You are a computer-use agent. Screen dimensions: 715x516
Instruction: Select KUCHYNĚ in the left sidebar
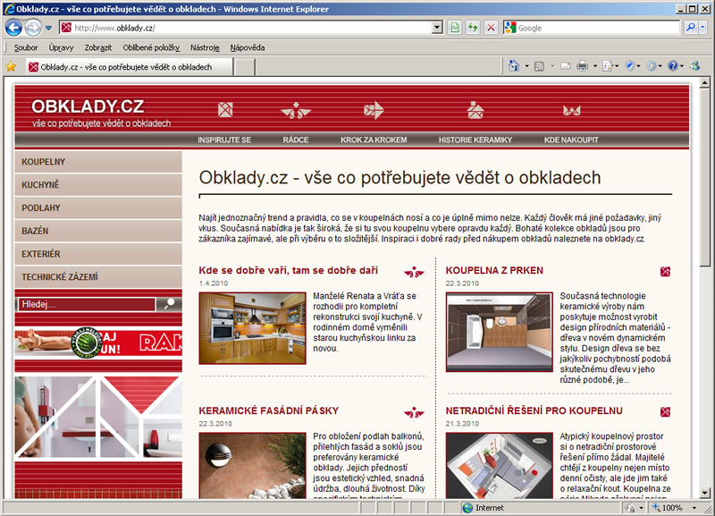point(41,185)
